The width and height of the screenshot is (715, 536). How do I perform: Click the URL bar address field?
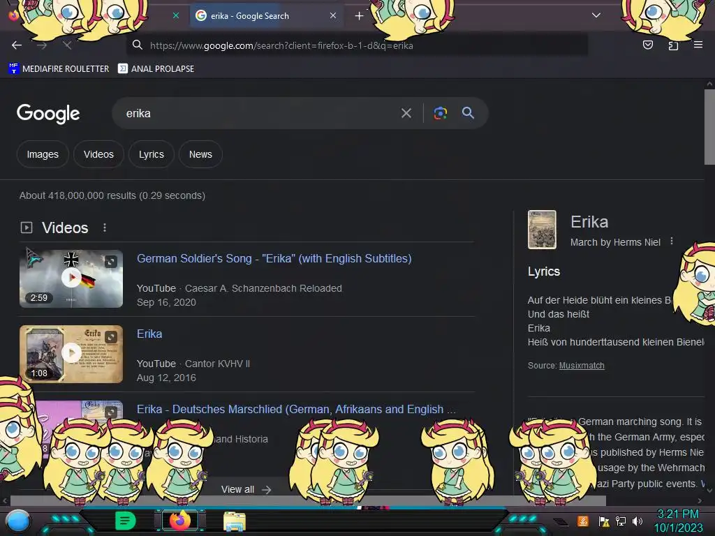pyautogui.click(x=355, y=45)
